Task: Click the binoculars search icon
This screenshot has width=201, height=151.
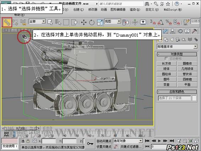Action: 147,4
